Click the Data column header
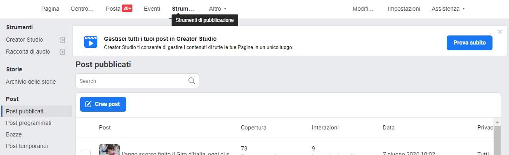This screenshot has height=155, width=509. point(389,127)
